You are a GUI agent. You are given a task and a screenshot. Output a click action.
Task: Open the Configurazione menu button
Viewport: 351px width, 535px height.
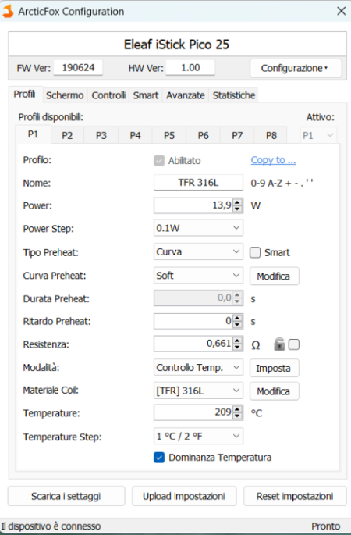tap(296, 68)
